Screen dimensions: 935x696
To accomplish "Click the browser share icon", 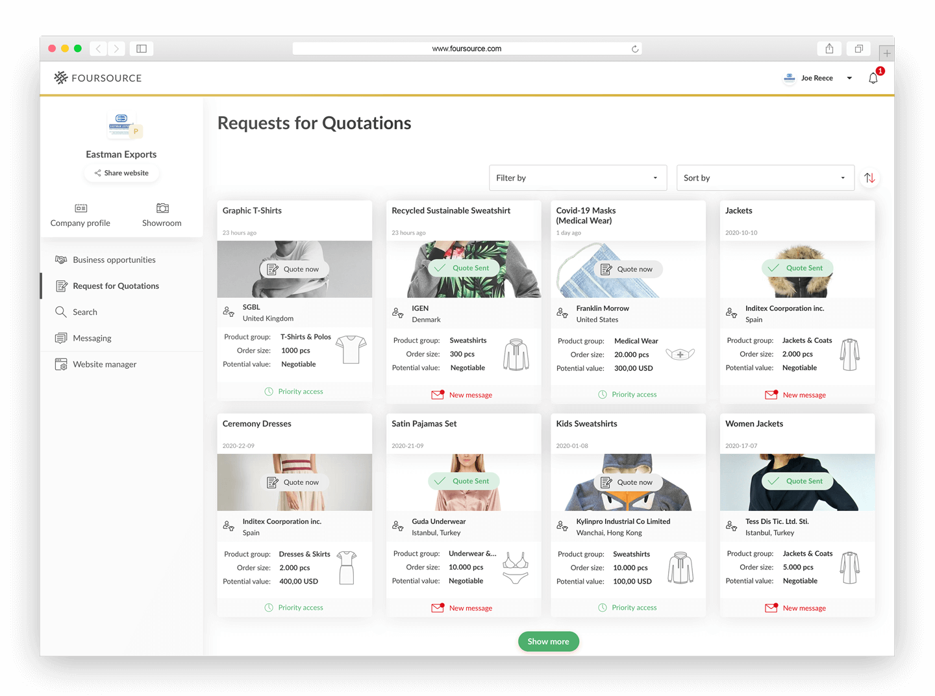I will click(829, 49).
